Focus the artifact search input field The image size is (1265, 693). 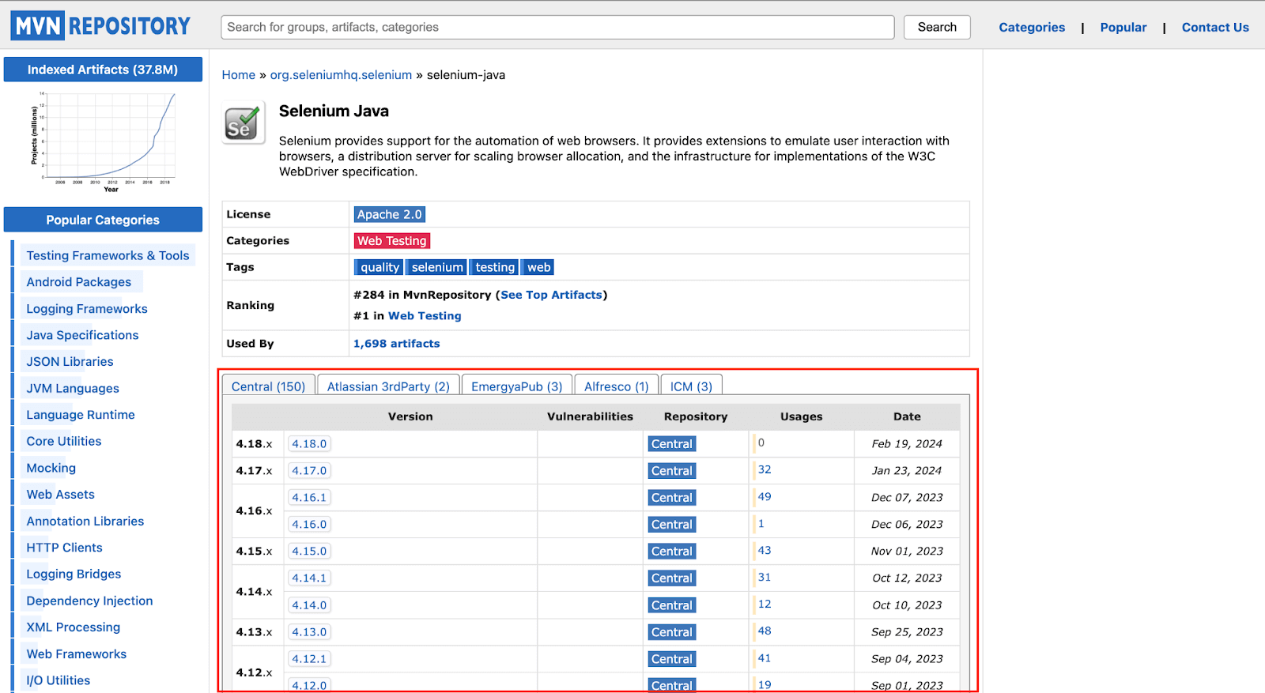point(557,27)
